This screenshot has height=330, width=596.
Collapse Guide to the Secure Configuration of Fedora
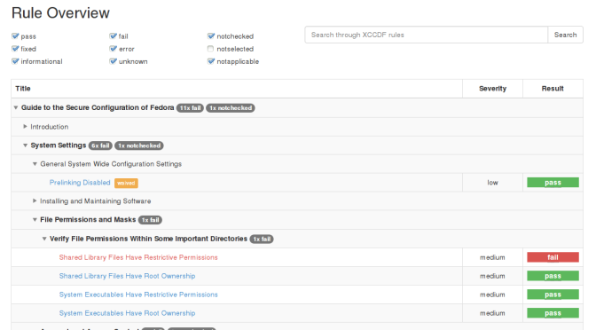(x=16, y=107)
